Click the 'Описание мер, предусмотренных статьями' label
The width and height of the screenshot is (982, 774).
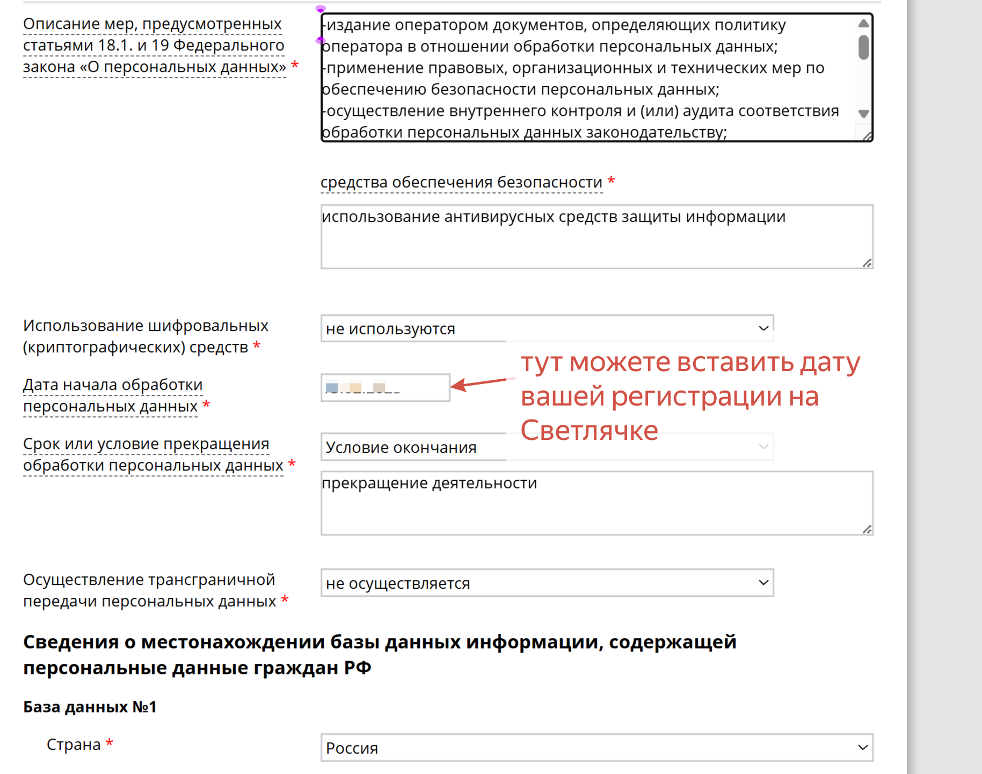[x=154, y=46]
